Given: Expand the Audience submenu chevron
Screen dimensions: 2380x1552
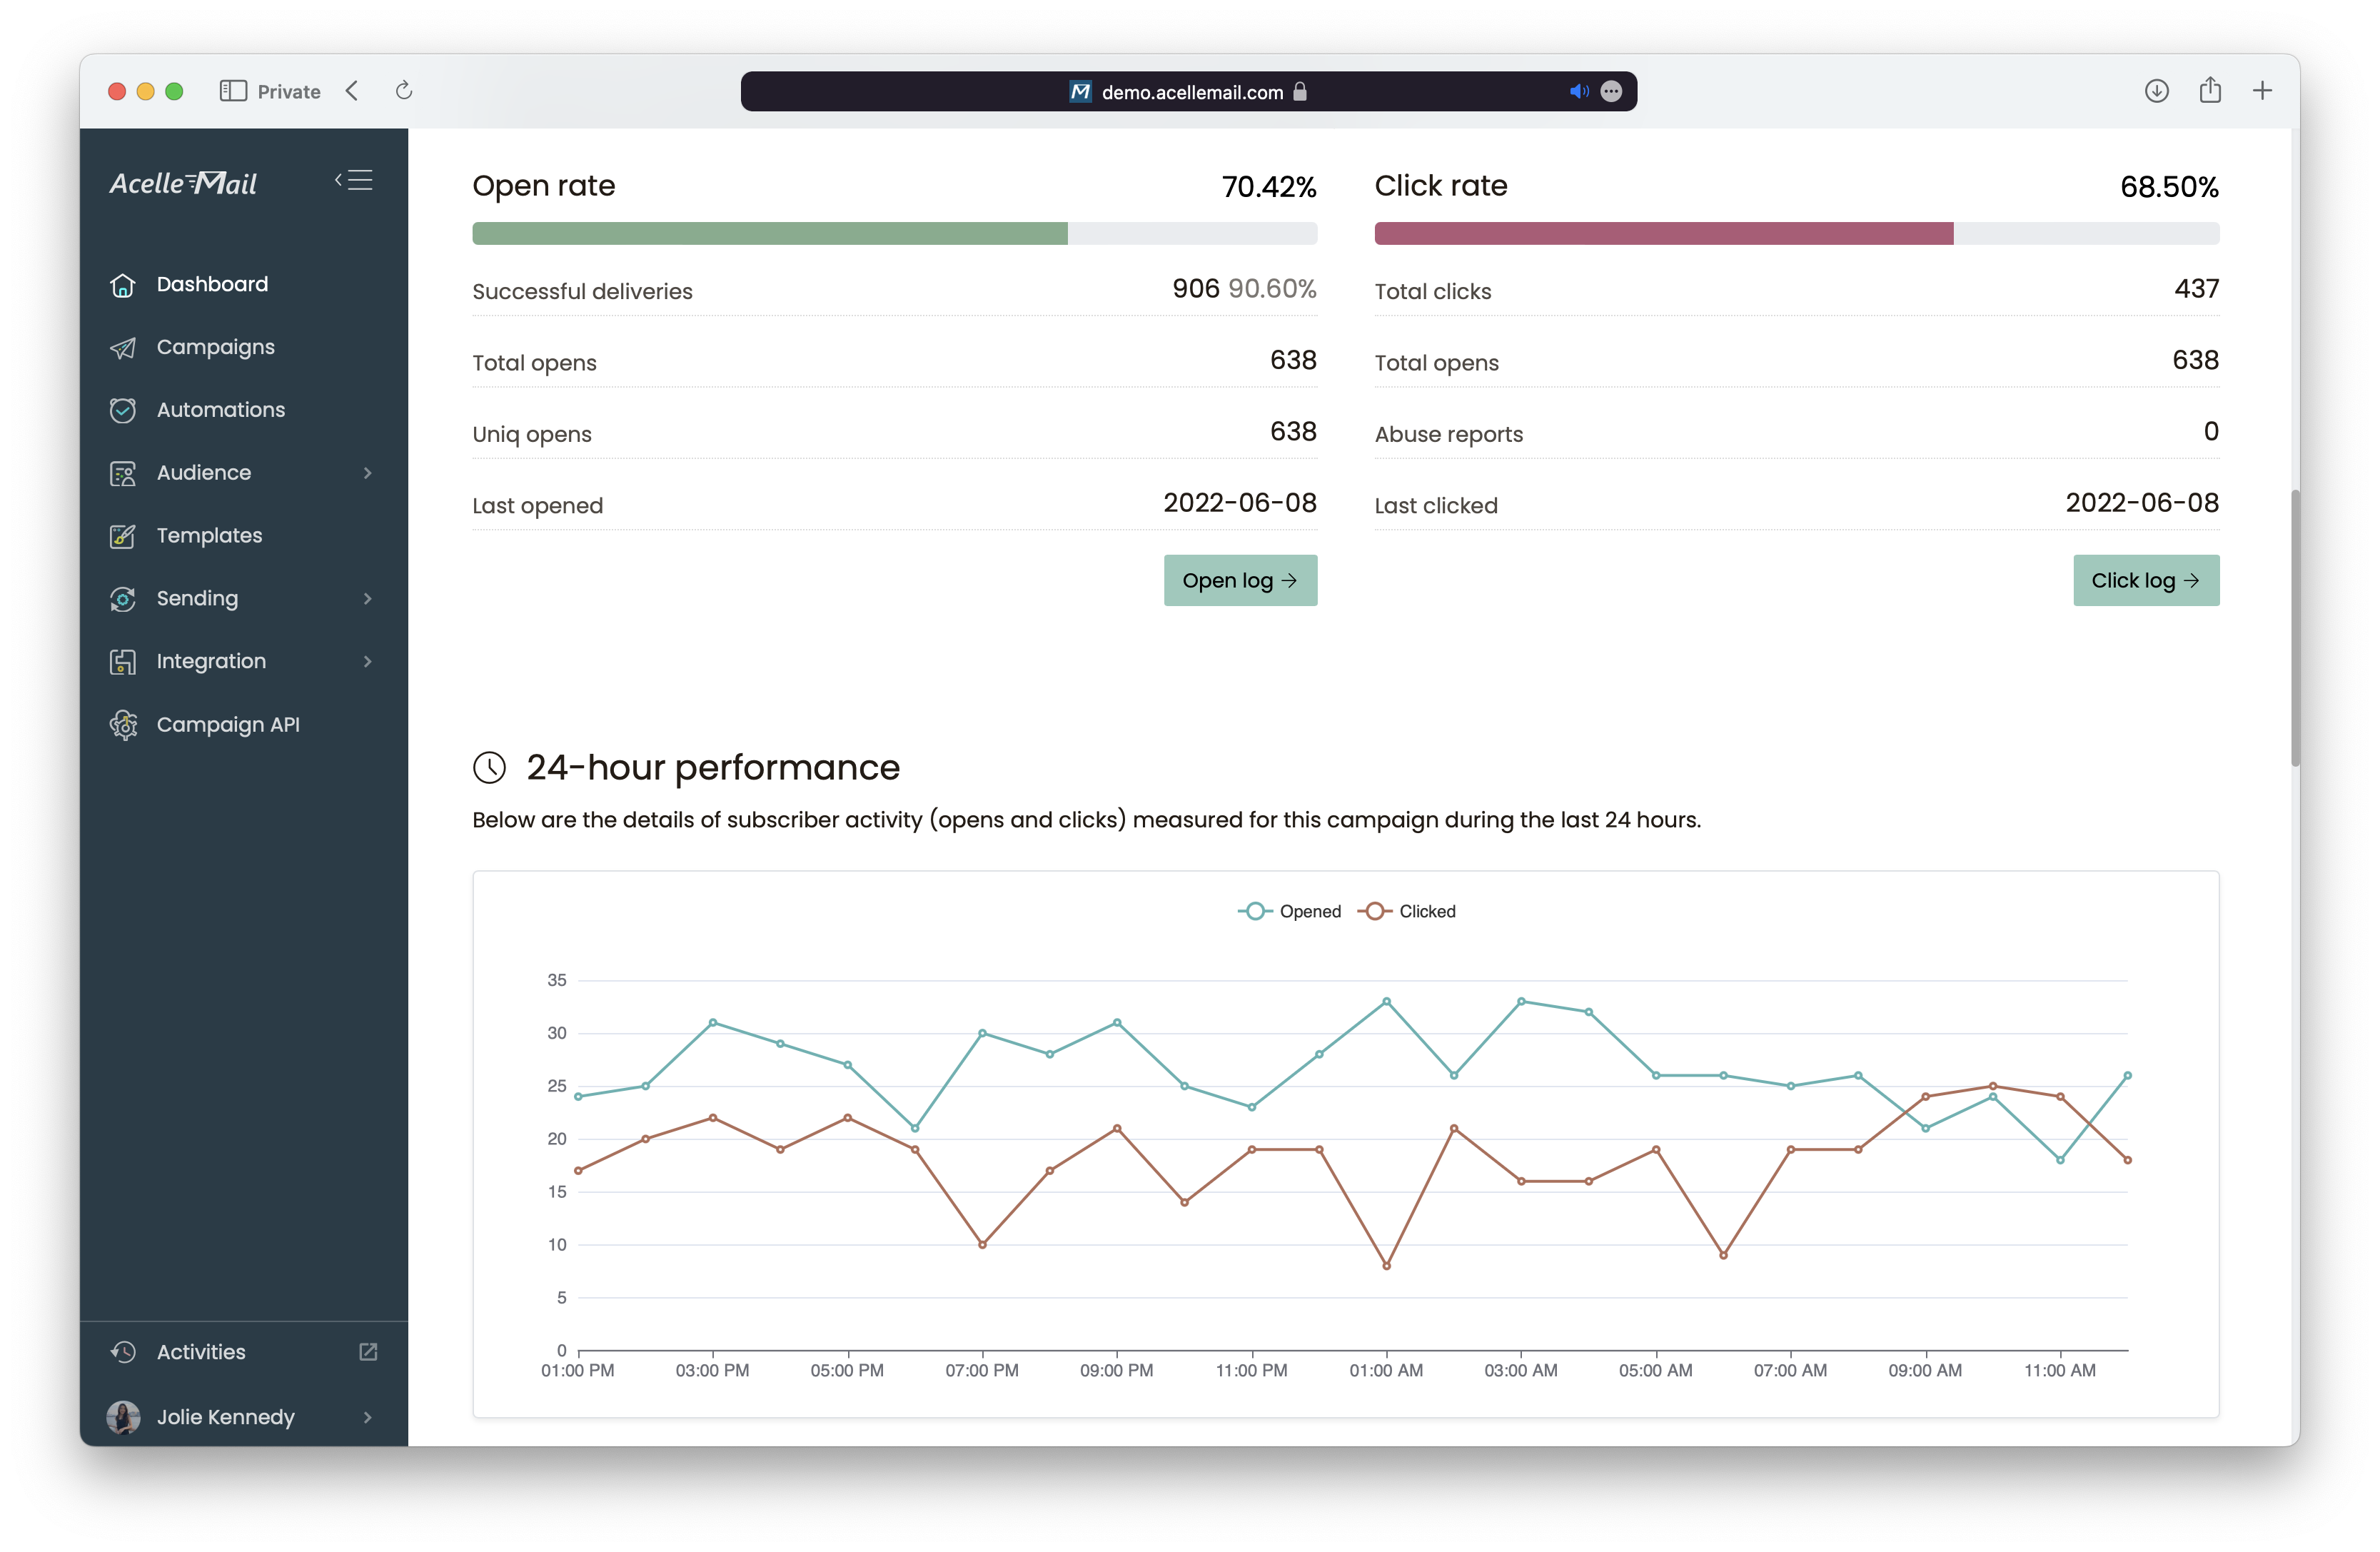Looking at the screenshot, I should [368, 473].
